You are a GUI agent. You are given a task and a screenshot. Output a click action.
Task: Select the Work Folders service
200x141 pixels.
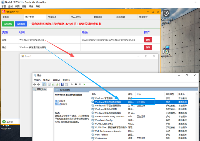(x=139, y=135)
